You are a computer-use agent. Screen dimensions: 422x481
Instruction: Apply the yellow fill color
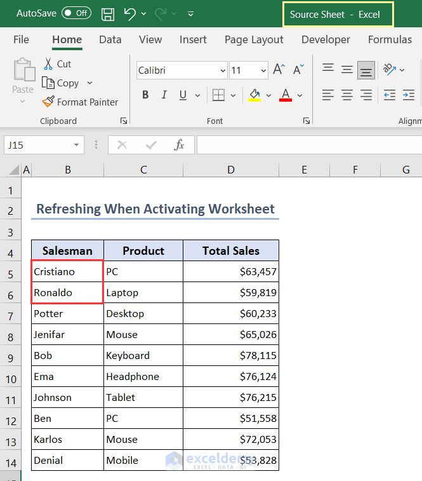[255, 95]
